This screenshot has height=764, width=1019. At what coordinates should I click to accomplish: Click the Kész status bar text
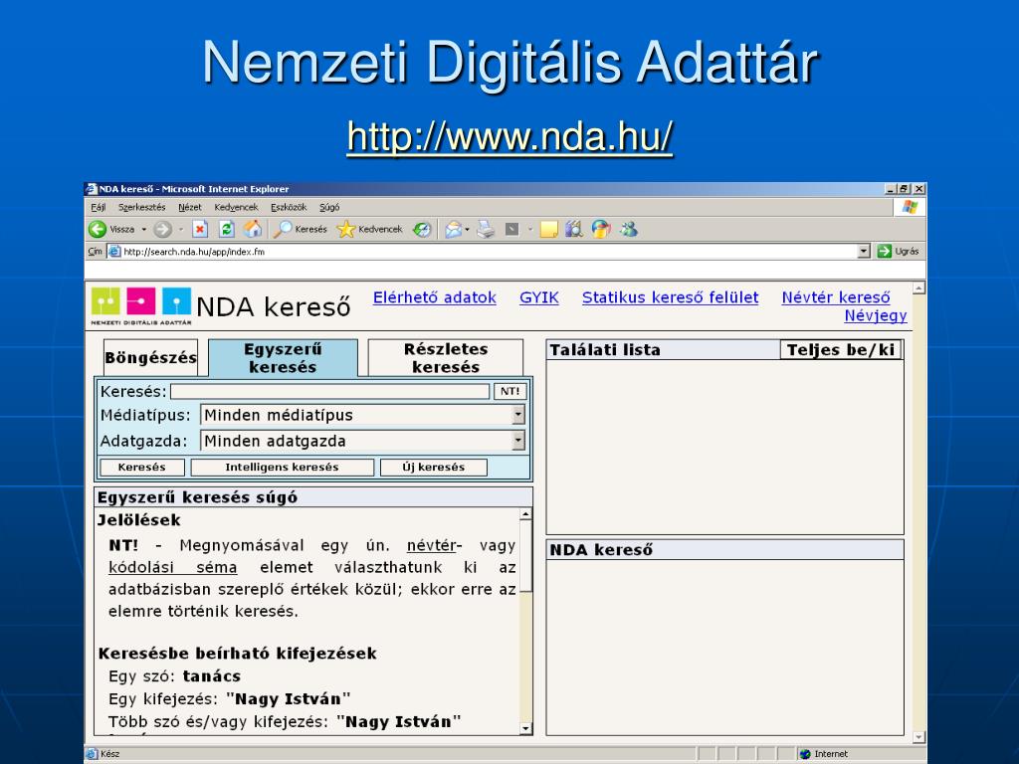(x=109, y=754)
